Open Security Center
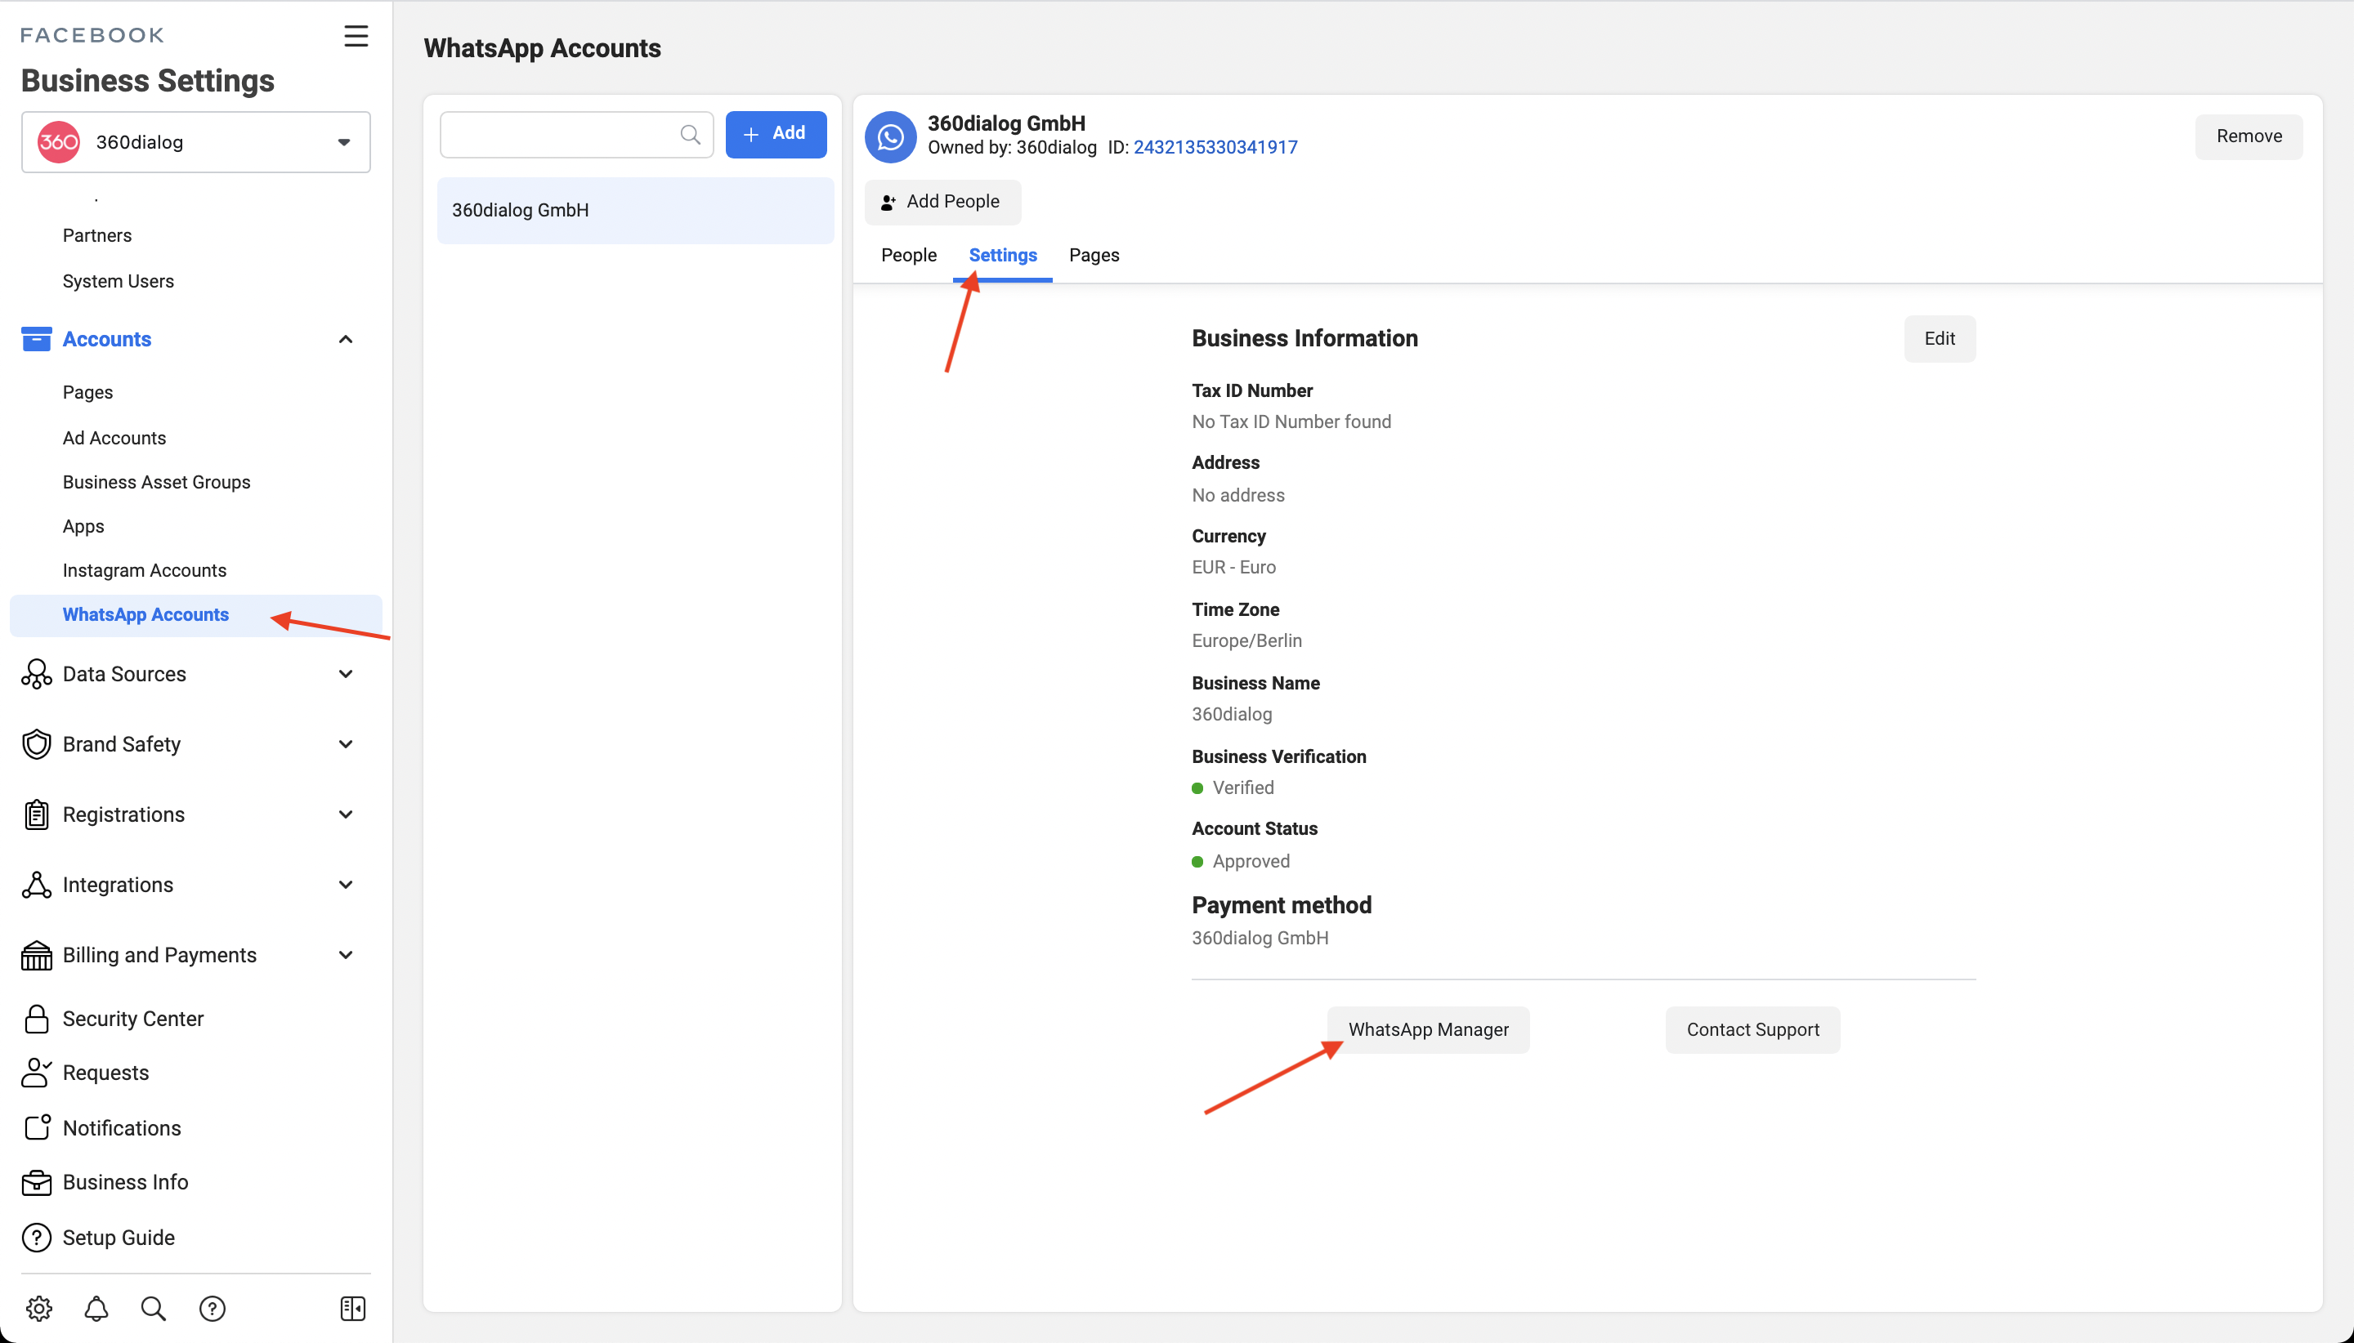 133,1019
